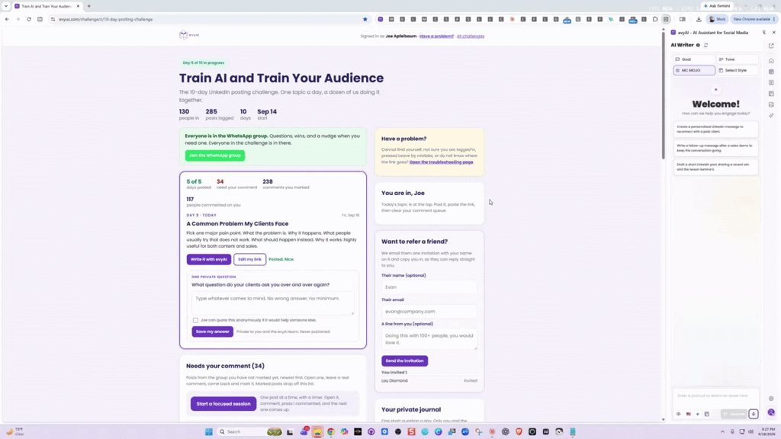This screenshot has width=781, height=439.
Task: Close the current browser tab
Action: point(78,6)
